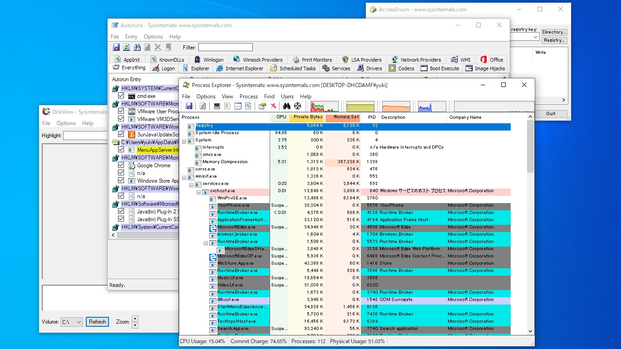621x349 pixels.
Task: Sort by Working Set column header
Action: (x=343, y=117)
